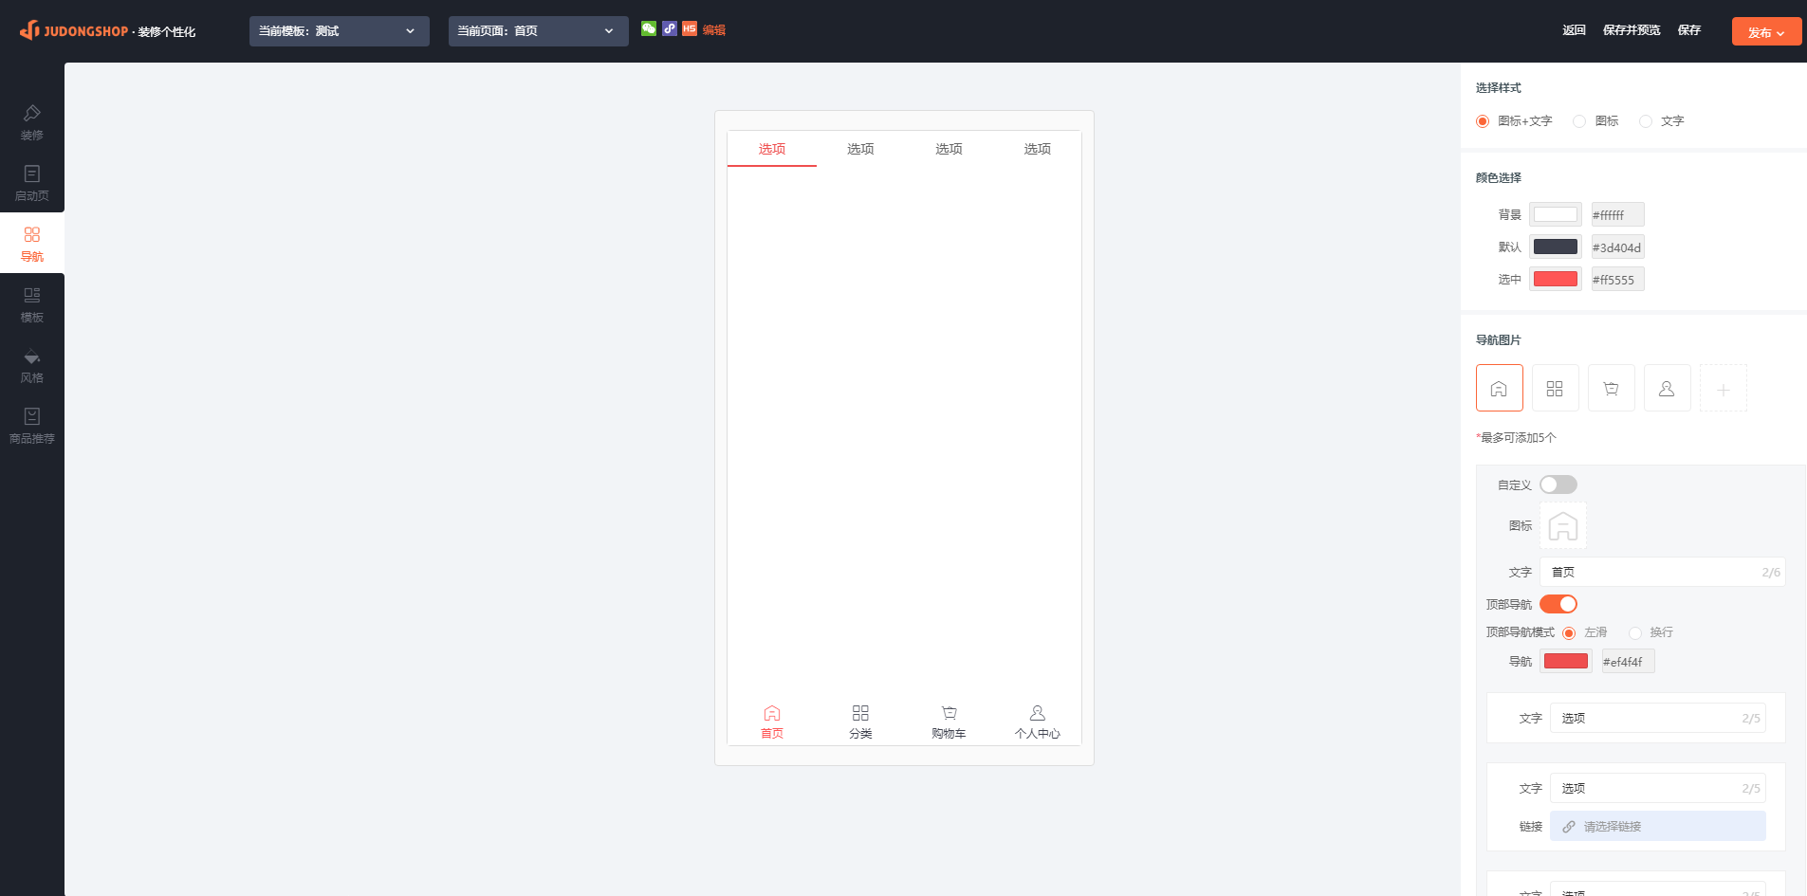
Task: Switch to third 选项 tab in preview
Action: point(949,149)
